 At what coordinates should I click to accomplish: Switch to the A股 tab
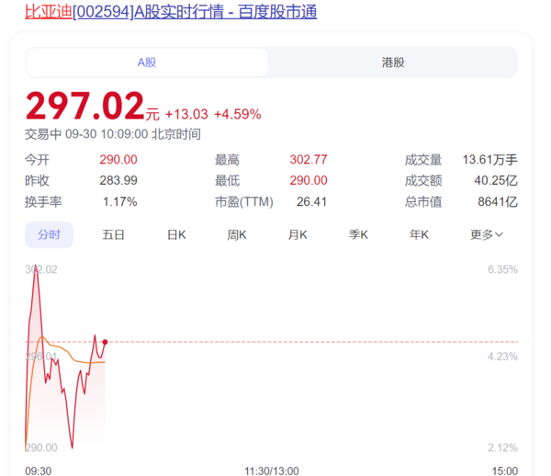click(147, 62)
